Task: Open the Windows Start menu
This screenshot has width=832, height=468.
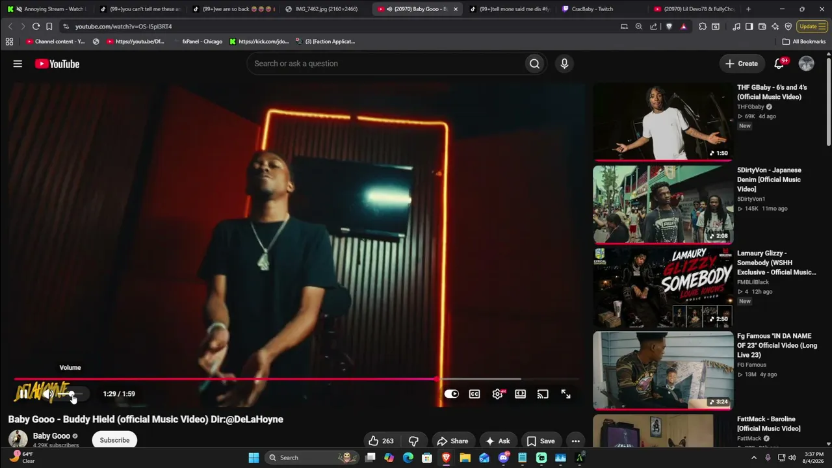Action: pyautogui.click(x=253, y=458)
